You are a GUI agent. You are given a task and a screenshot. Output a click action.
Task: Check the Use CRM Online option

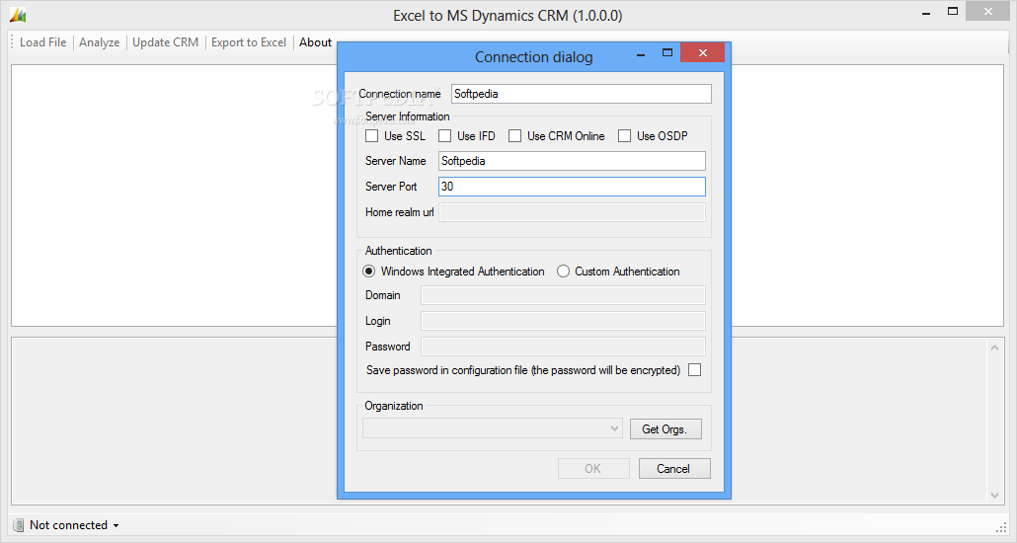(x=515, y=135)
